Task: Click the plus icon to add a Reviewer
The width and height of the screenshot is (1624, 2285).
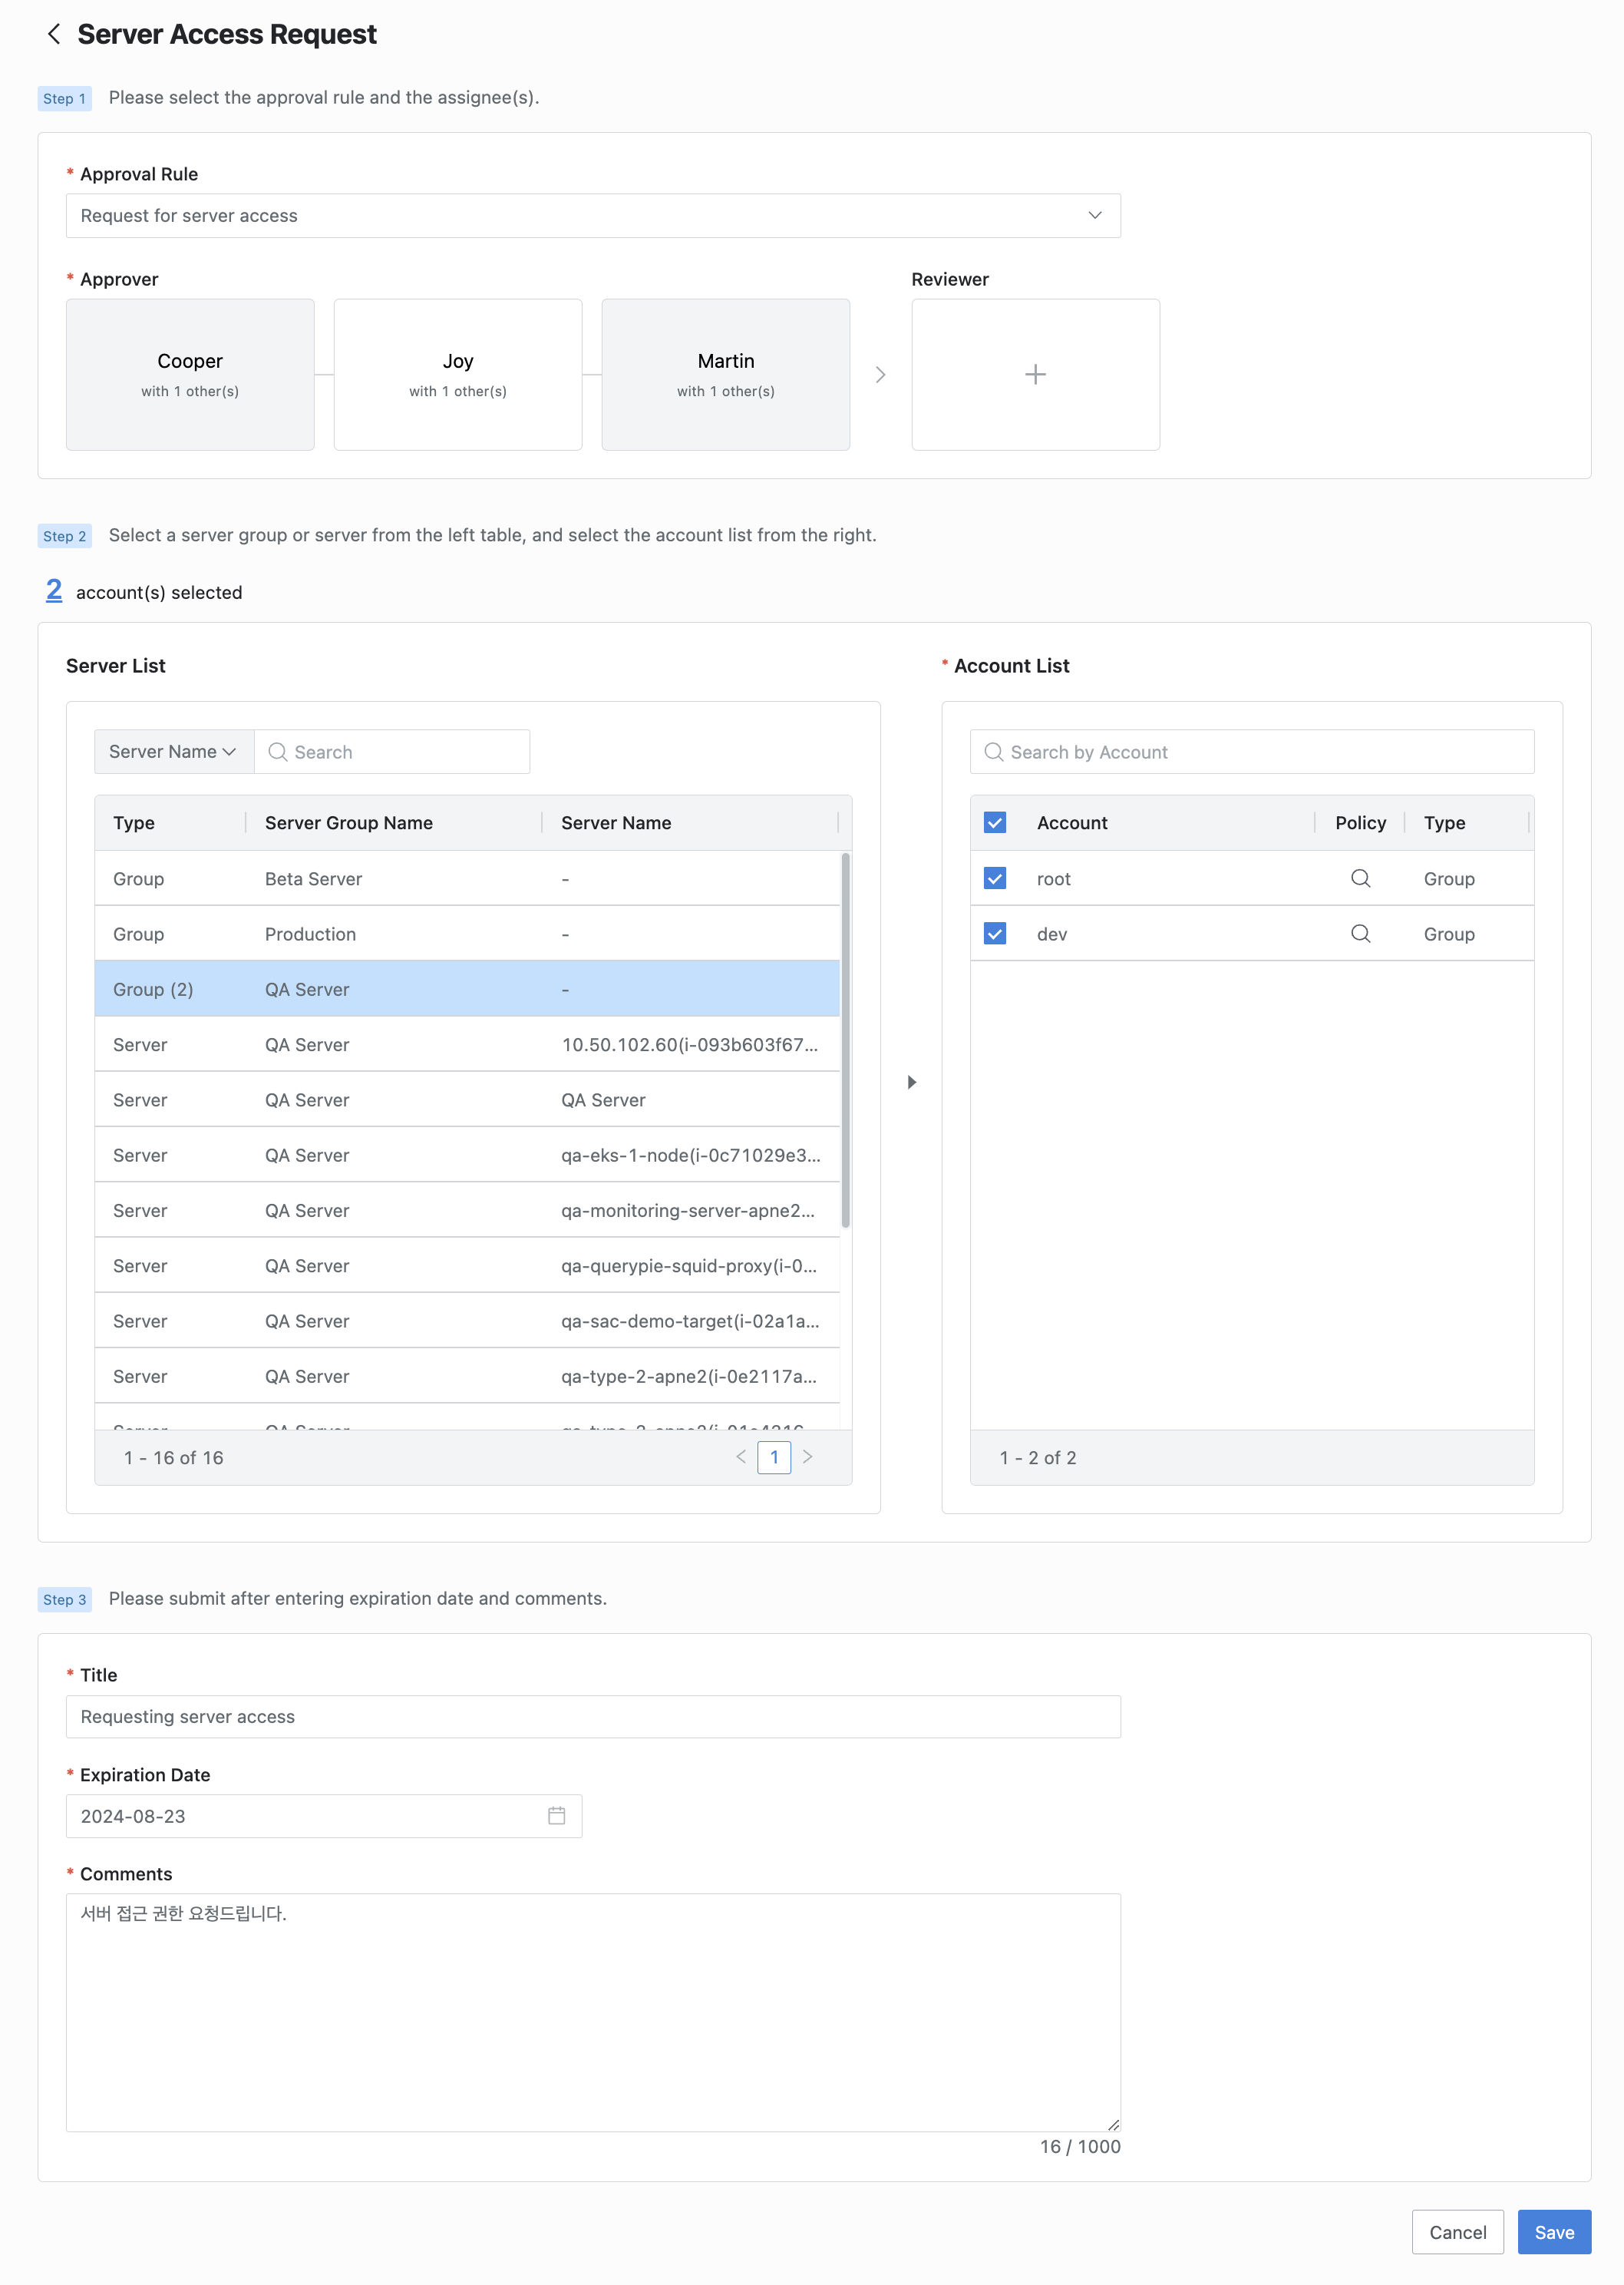Action: (x=1035, y=374)
